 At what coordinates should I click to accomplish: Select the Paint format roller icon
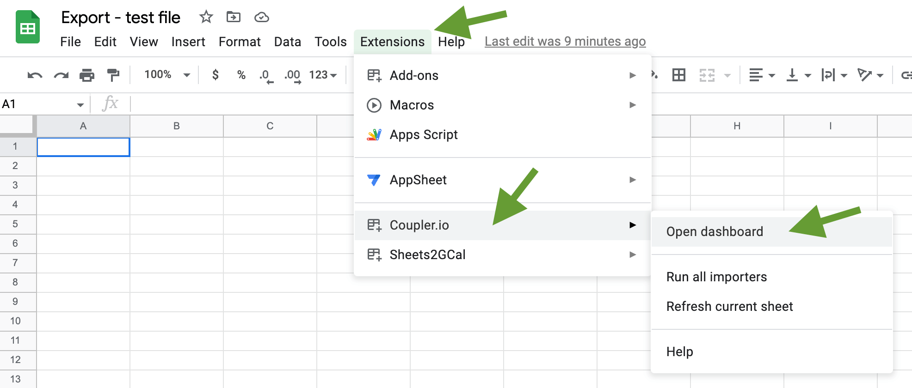113,75
